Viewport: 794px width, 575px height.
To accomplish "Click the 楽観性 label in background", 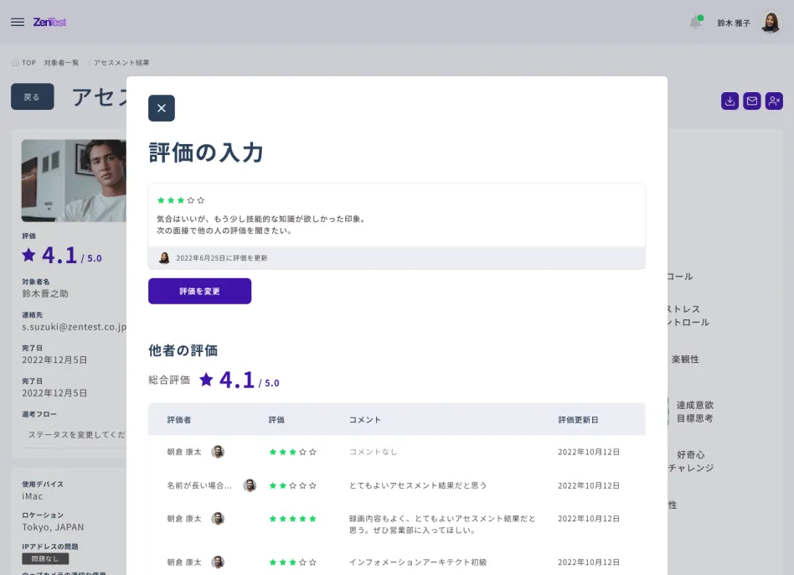I will coord(685,360).
